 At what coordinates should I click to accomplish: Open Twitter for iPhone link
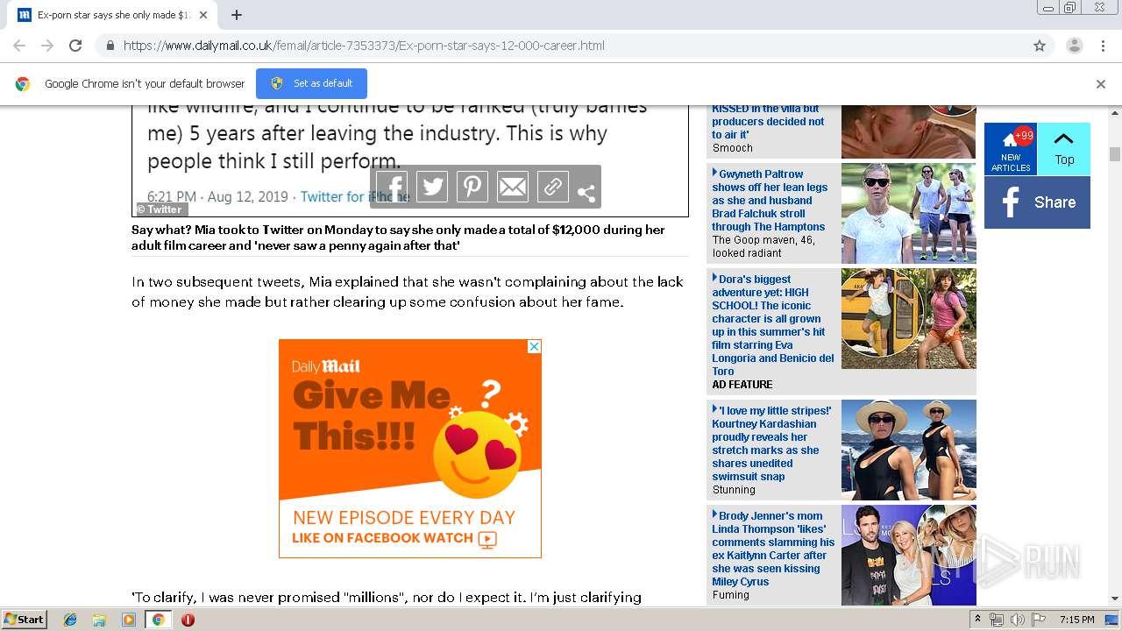(354, 196)
